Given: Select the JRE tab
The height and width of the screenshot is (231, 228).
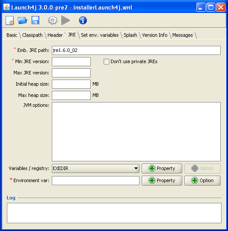Looking at the screenshot, I should click(x=72, y=35).
